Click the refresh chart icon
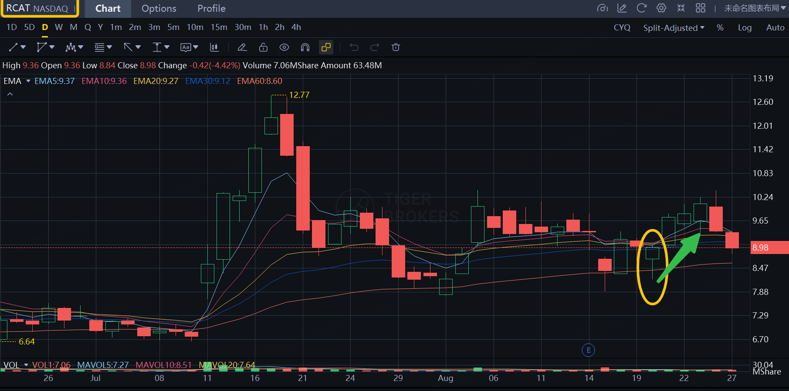This screenshot has height=391, width=789. click(641, 8)
